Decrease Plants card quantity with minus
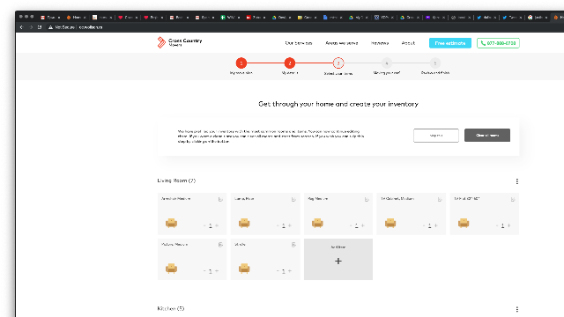 click(278, 271)
